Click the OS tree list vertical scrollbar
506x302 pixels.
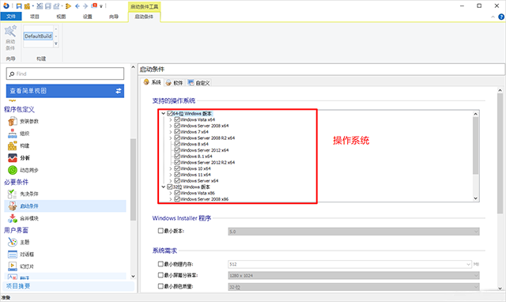click(475, 145)
